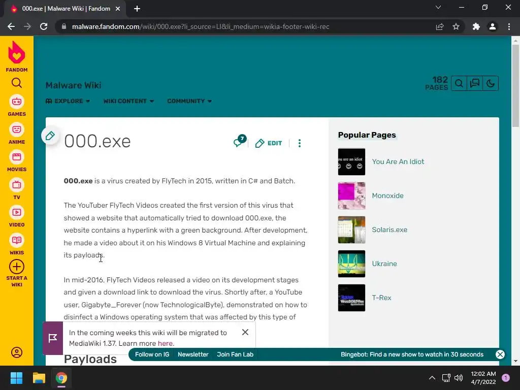The width and height of the screenshot is (520, 390).
Task: Close the Bingebot bottom banner
Action: pos(500,354)
